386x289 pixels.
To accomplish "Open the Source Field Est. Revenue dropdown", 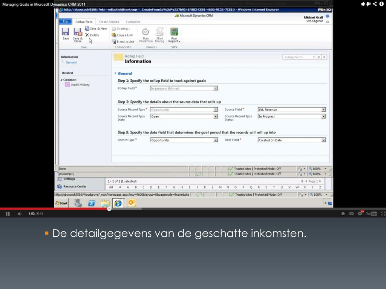I will pyautogui.click(x=323, y=110).
